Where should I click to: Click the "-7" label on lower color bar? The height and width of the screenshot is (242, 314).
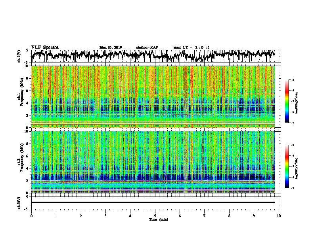[292, 188]
